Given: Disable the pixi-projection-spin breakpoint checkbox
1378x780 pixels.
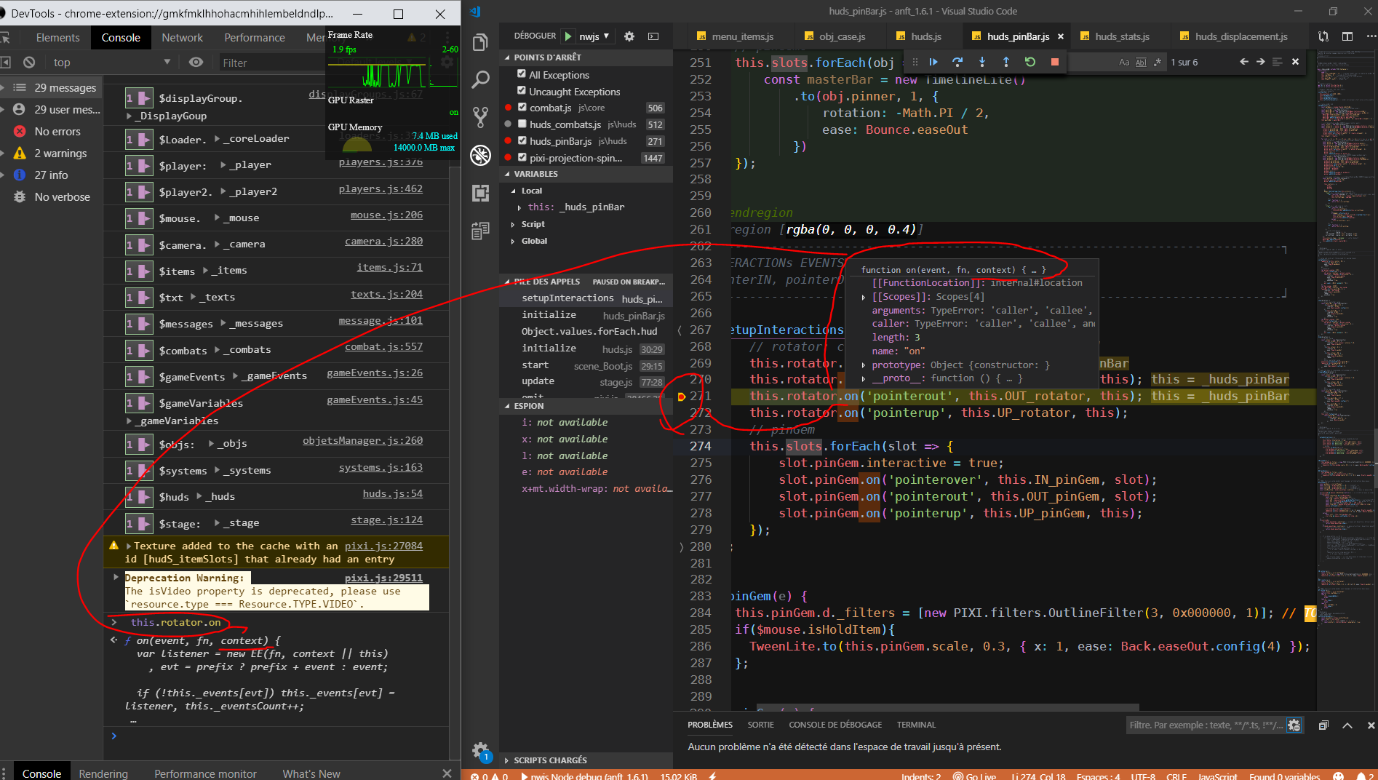Looking at the screenshot, I should click(x=521, y=158).
